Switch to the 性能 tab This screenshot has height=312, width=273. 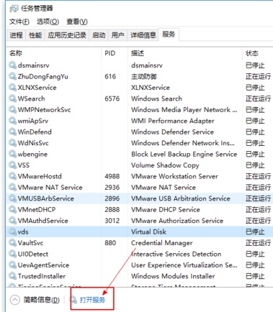(35, 35)
